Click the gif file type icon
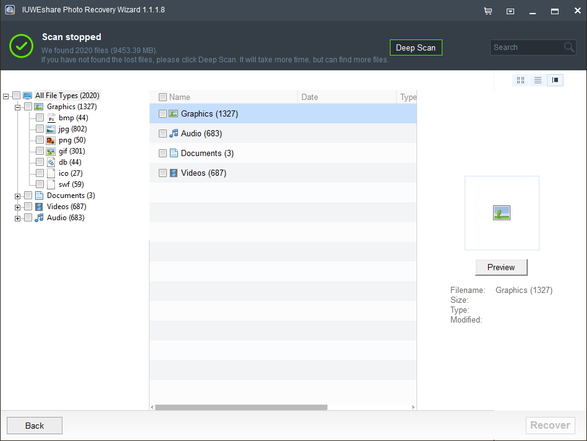The height and width of the screenshot is (441, 587). coord(51,151)
